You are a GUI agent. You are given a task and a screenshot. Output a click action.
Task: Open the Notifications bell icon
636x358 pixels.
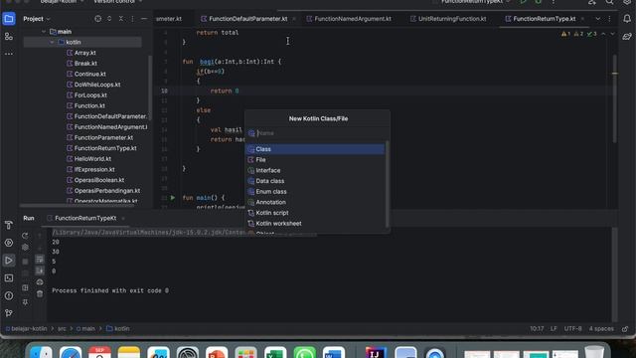click(627, 19)
